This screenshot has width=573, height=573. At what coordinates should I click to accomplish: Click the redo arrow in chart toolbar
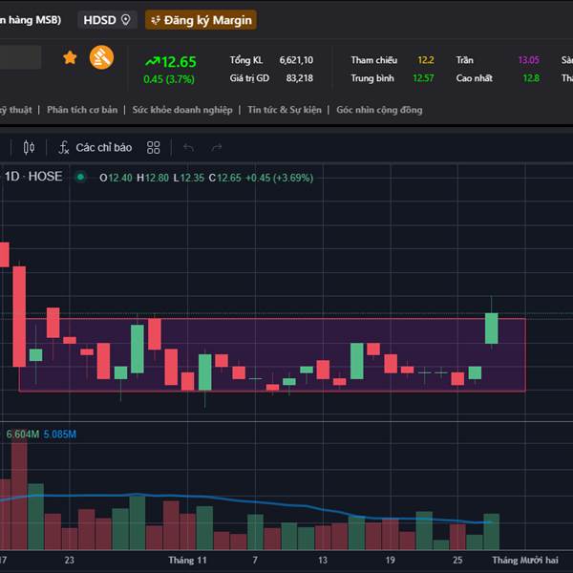217,147
